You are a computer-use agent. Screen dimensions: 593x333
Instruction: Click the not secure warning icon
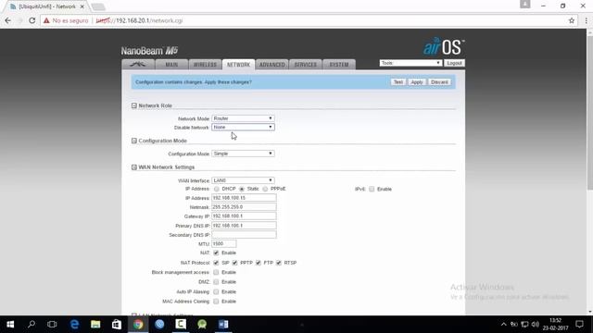coord(46,20)
